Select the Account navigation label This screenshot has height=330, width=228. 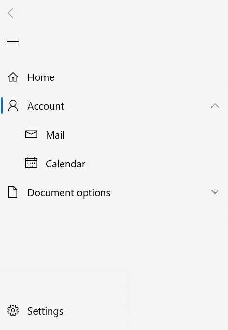point(46,106)
